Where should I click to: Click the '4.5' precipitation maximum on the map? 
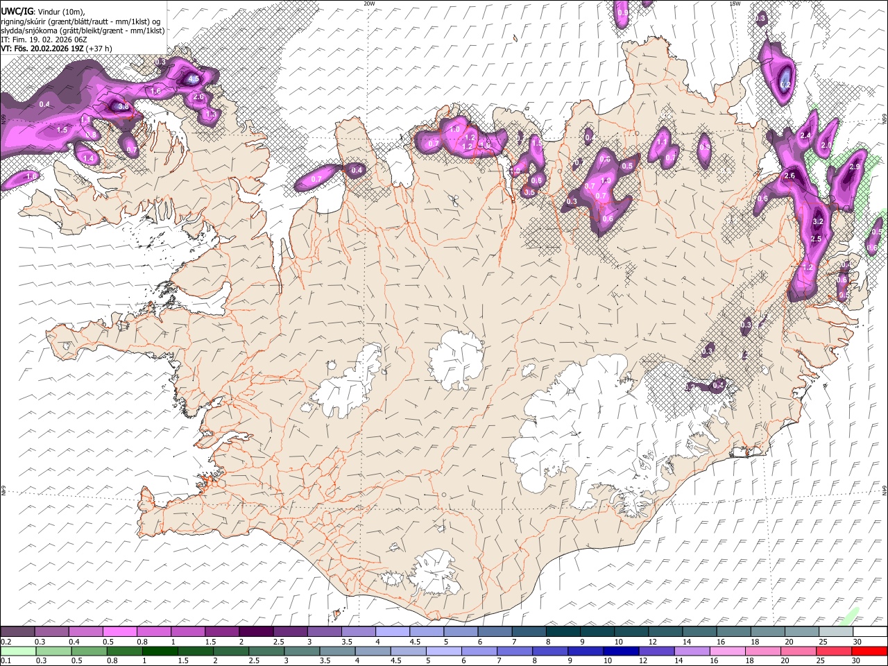(193, 80)
